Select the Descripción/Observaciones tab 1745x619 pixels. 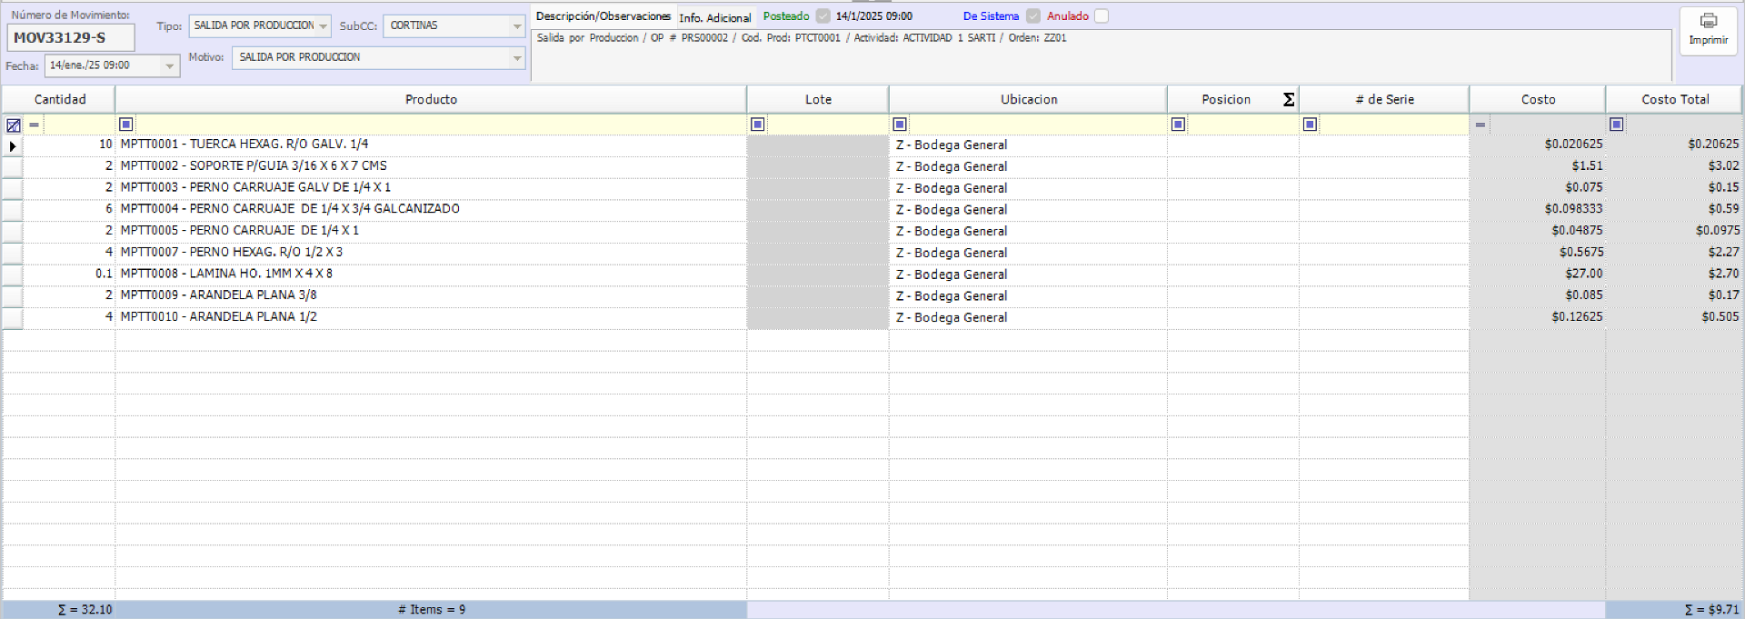[x=603, y=16]
